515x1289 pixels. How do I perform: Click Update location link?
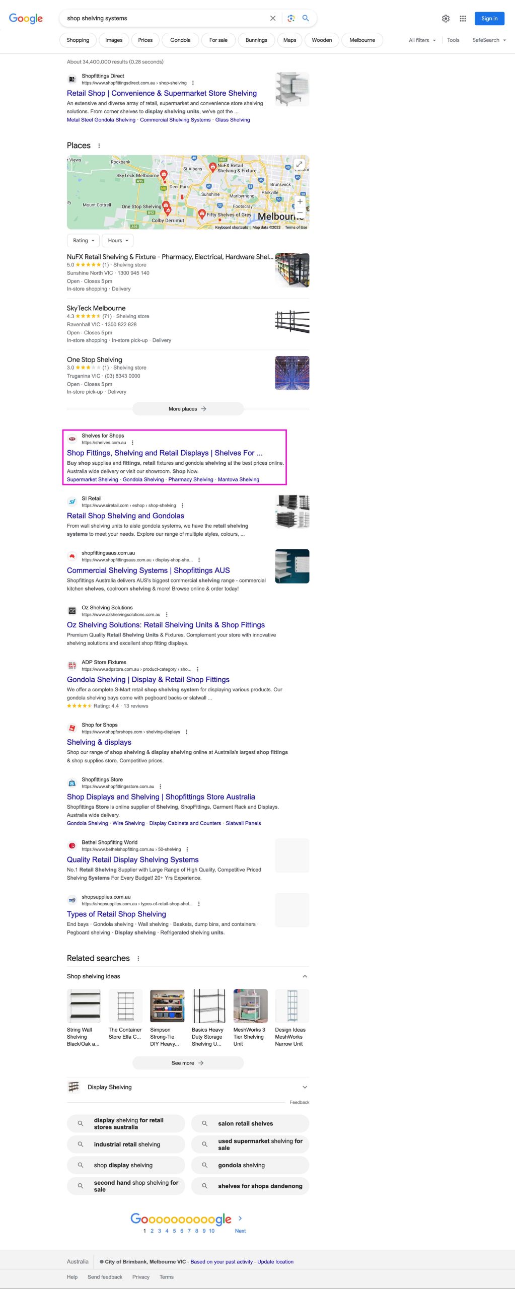(x=275, y=1262)
